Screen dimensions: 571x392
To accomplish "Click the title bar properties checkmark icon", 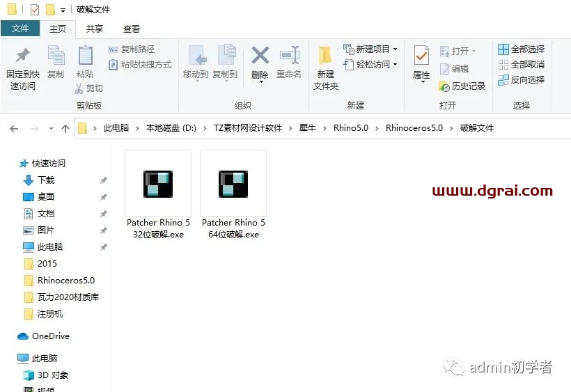I will coord(35,10).
